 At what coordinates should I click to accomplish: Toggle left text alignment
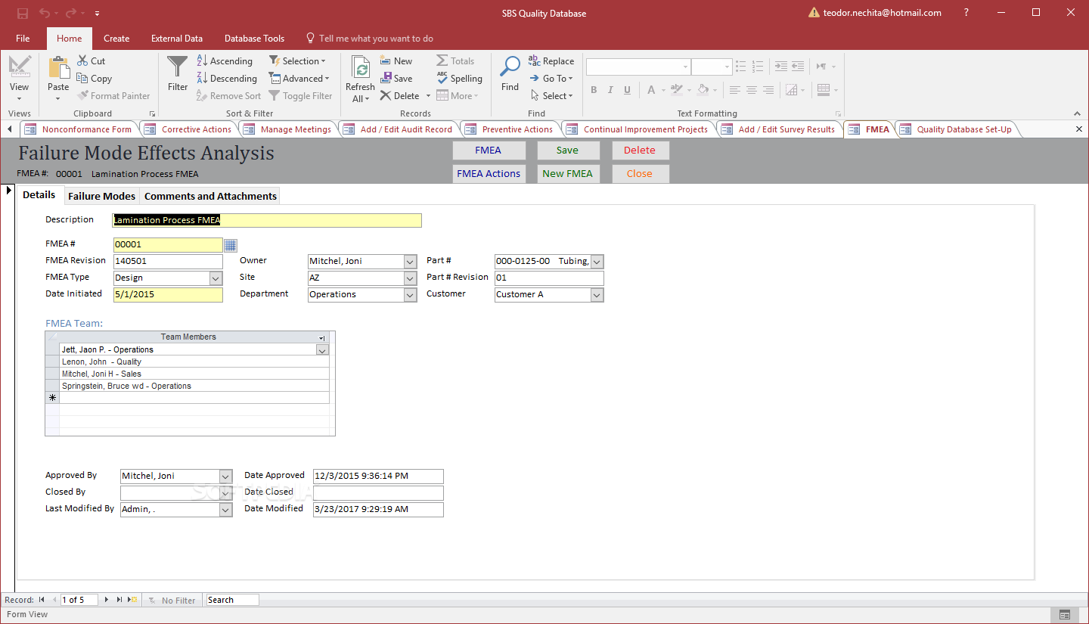point(735,90)
